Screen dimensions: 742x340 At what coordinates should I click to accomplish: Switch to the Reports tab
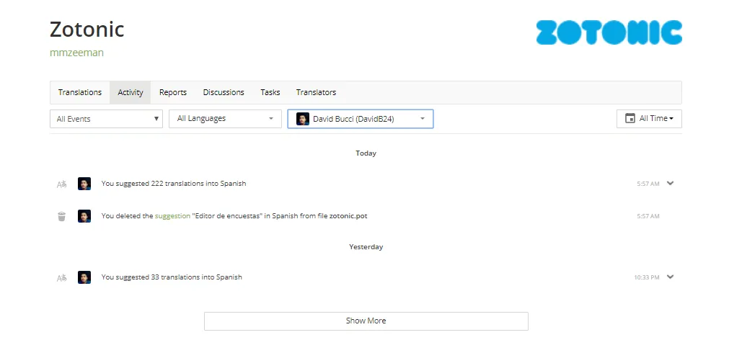coord(173,93)
